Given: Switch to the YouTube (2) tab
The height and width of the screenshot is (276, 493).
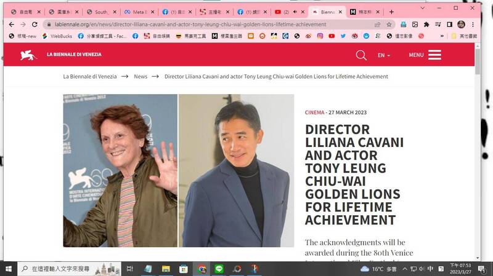Looking at the screenshot, I should coord(289,12).
